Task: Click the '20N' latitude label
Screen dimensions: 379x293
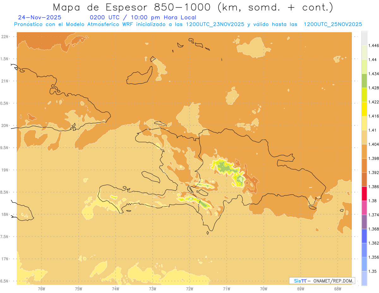Action: pos(5,125)
